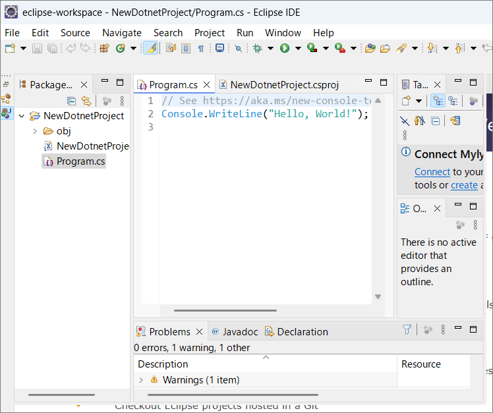Open the New Task dropdown in Task List

(419, 101)
